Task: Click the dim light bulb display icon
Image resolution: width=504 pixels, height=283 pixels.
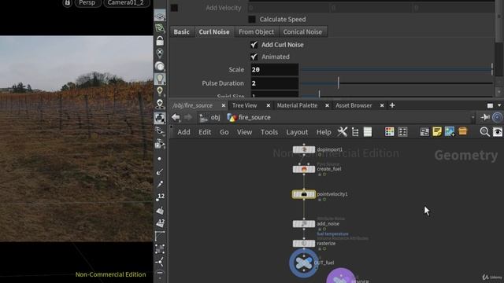Action: pyautogui.click(x=160, y=91)
